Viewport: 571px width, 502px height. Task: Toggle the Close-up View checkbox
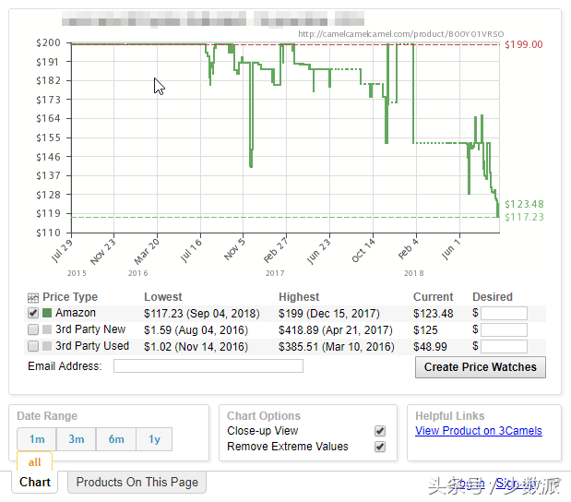(x=380, y=431)
